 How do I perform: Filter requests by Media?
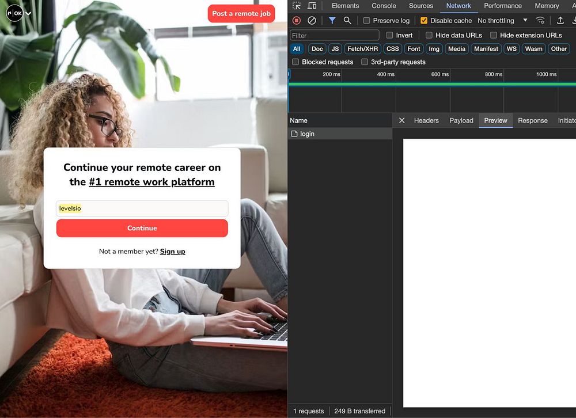pos(457,49)
